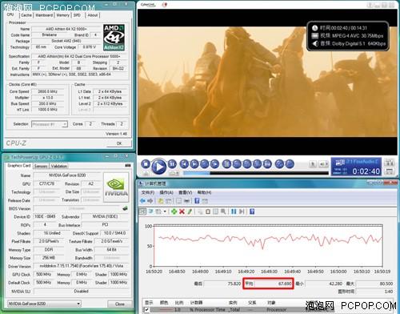This screenshot has height=314, width=400.
Task: Freeze the display with the blue pause icon
Action: tap(234, 211)
